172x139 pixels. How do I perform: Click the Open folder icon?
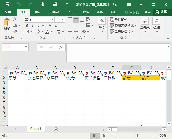[x=55, y=4]
